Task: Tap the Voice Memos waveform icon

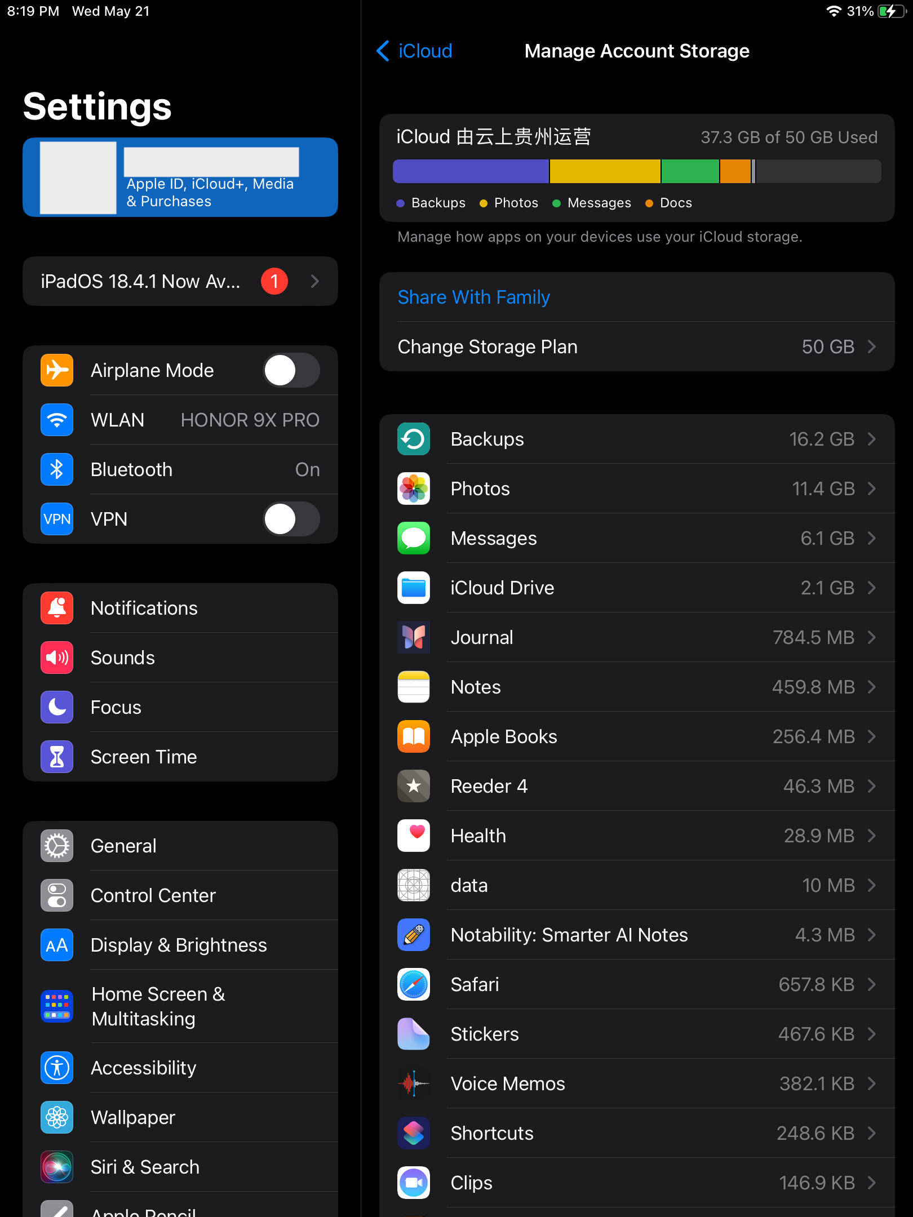Action: tap(414, 1083)
